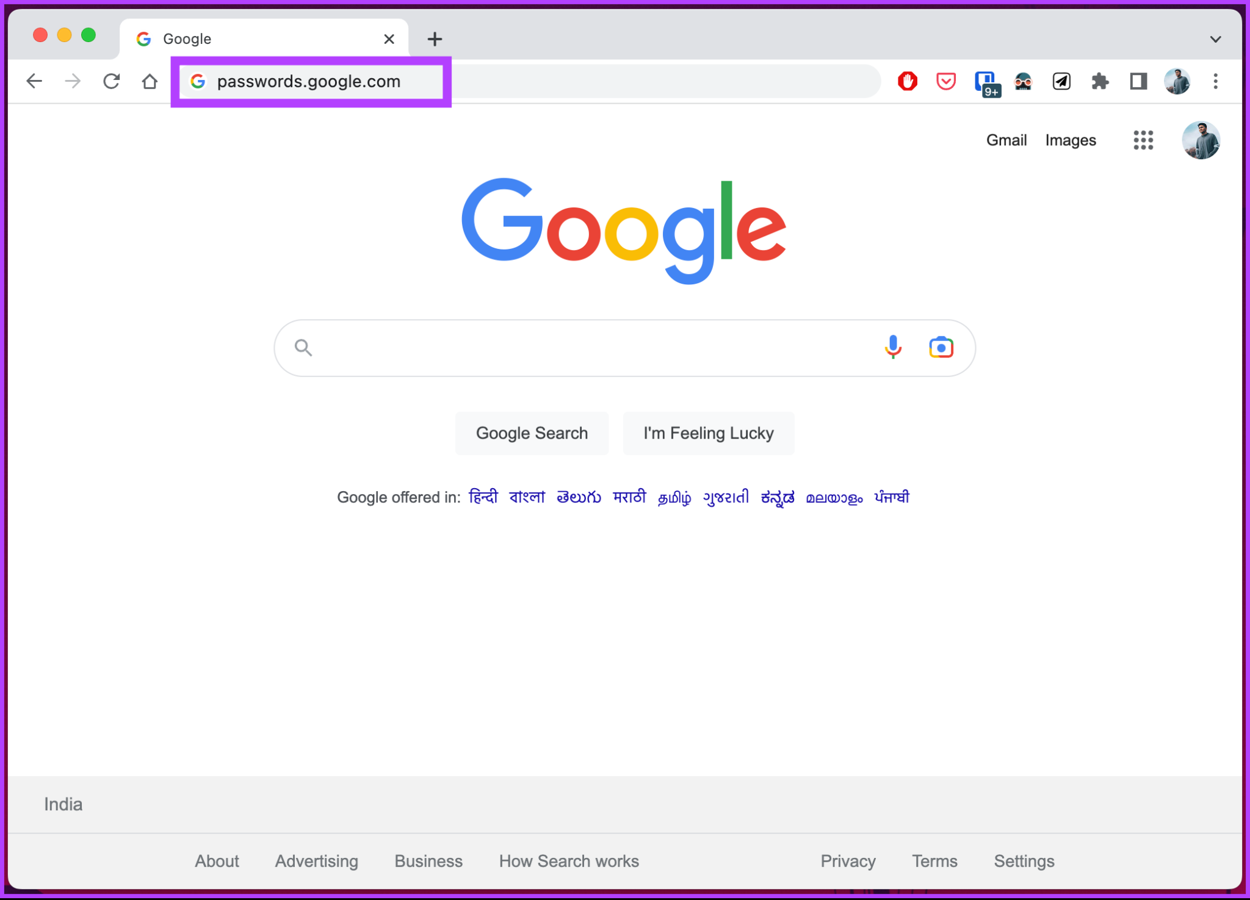Click the Pocket save icon
The image size is (1250, 900).
(x=945, y=81)
